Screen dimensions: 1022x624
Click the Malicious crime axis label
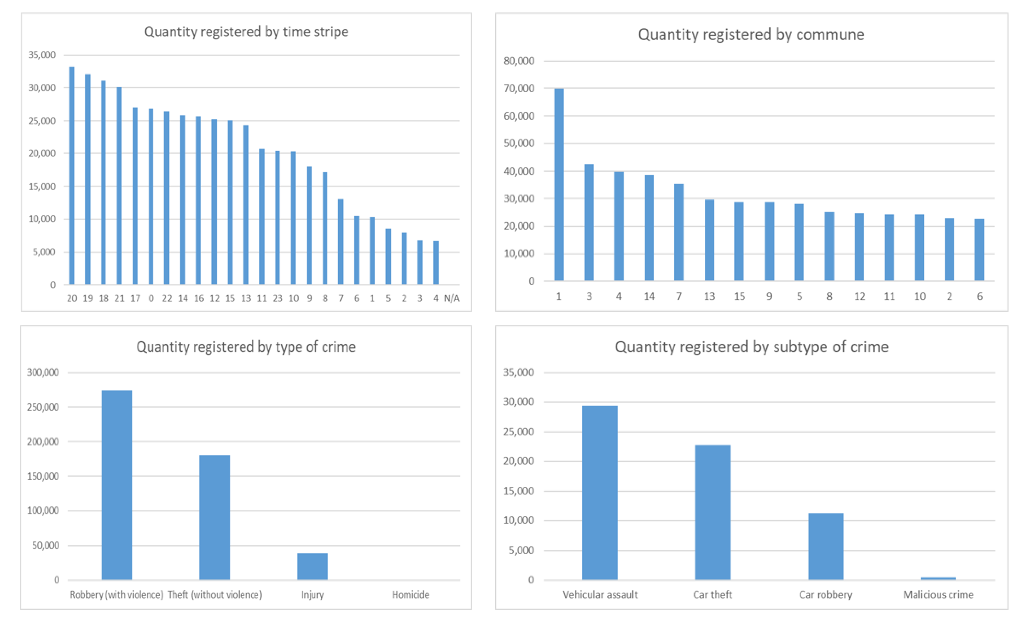point(938,595)
